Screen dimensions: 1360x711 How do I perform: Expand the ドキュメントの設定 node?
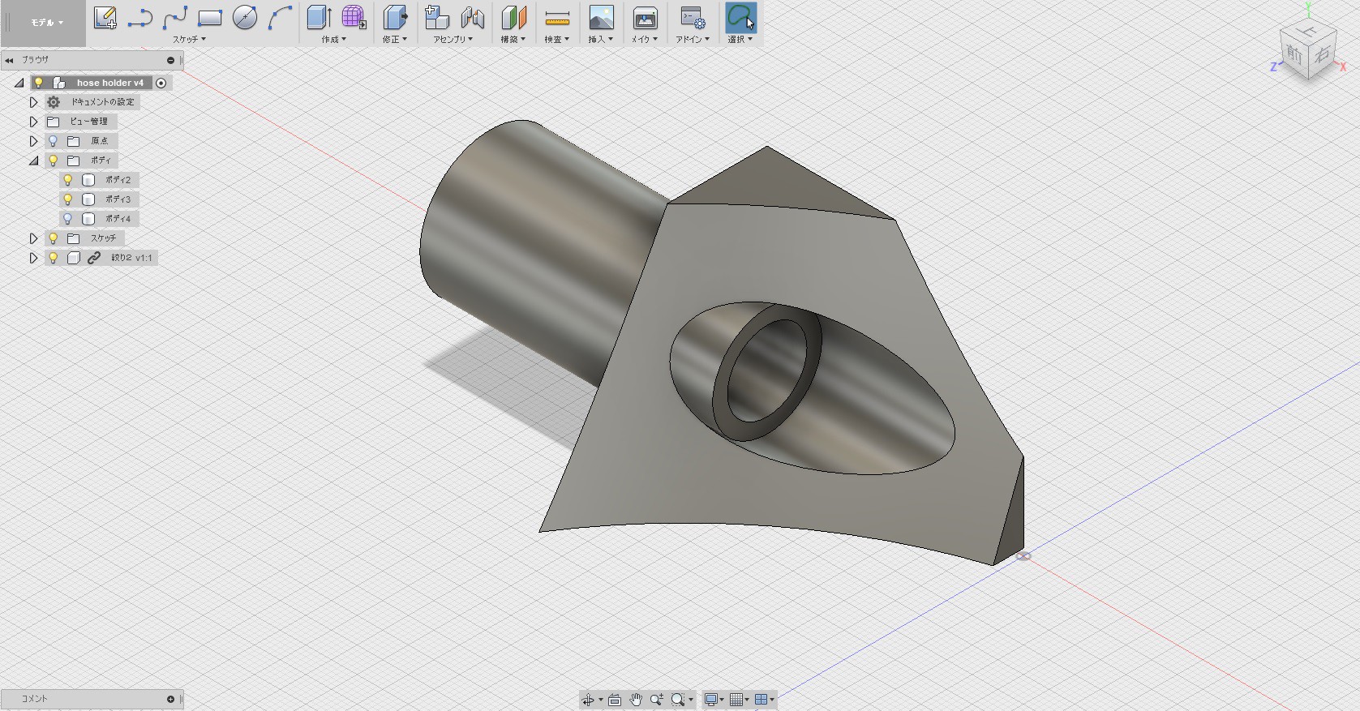33,102
